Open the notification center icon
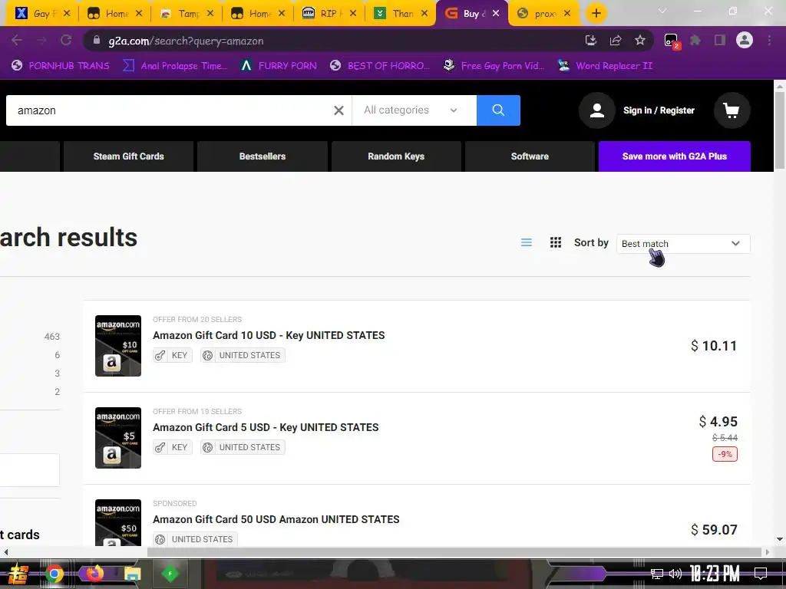Image resolution: width=786 pixels, height=589 pixels. point(761,574)
